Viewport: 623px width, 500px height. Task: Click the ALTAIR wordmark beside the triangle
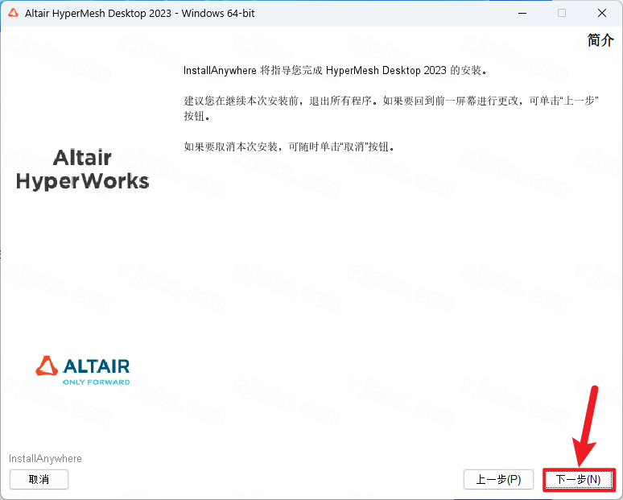[x=96, y=366]
